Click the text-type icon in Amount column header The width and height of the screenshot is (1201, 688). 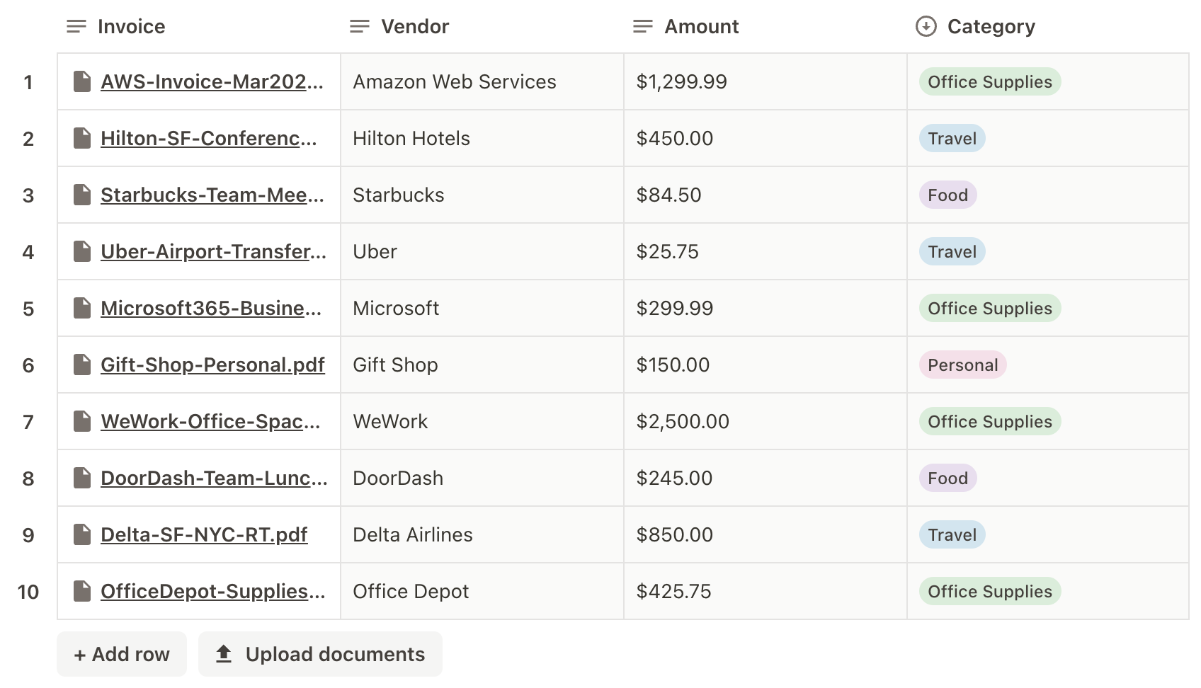point(643,26)
